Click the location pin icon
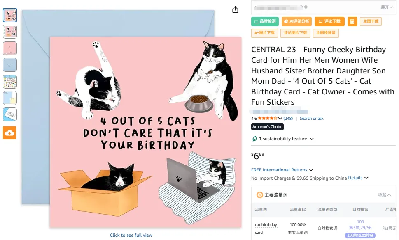 306,7
